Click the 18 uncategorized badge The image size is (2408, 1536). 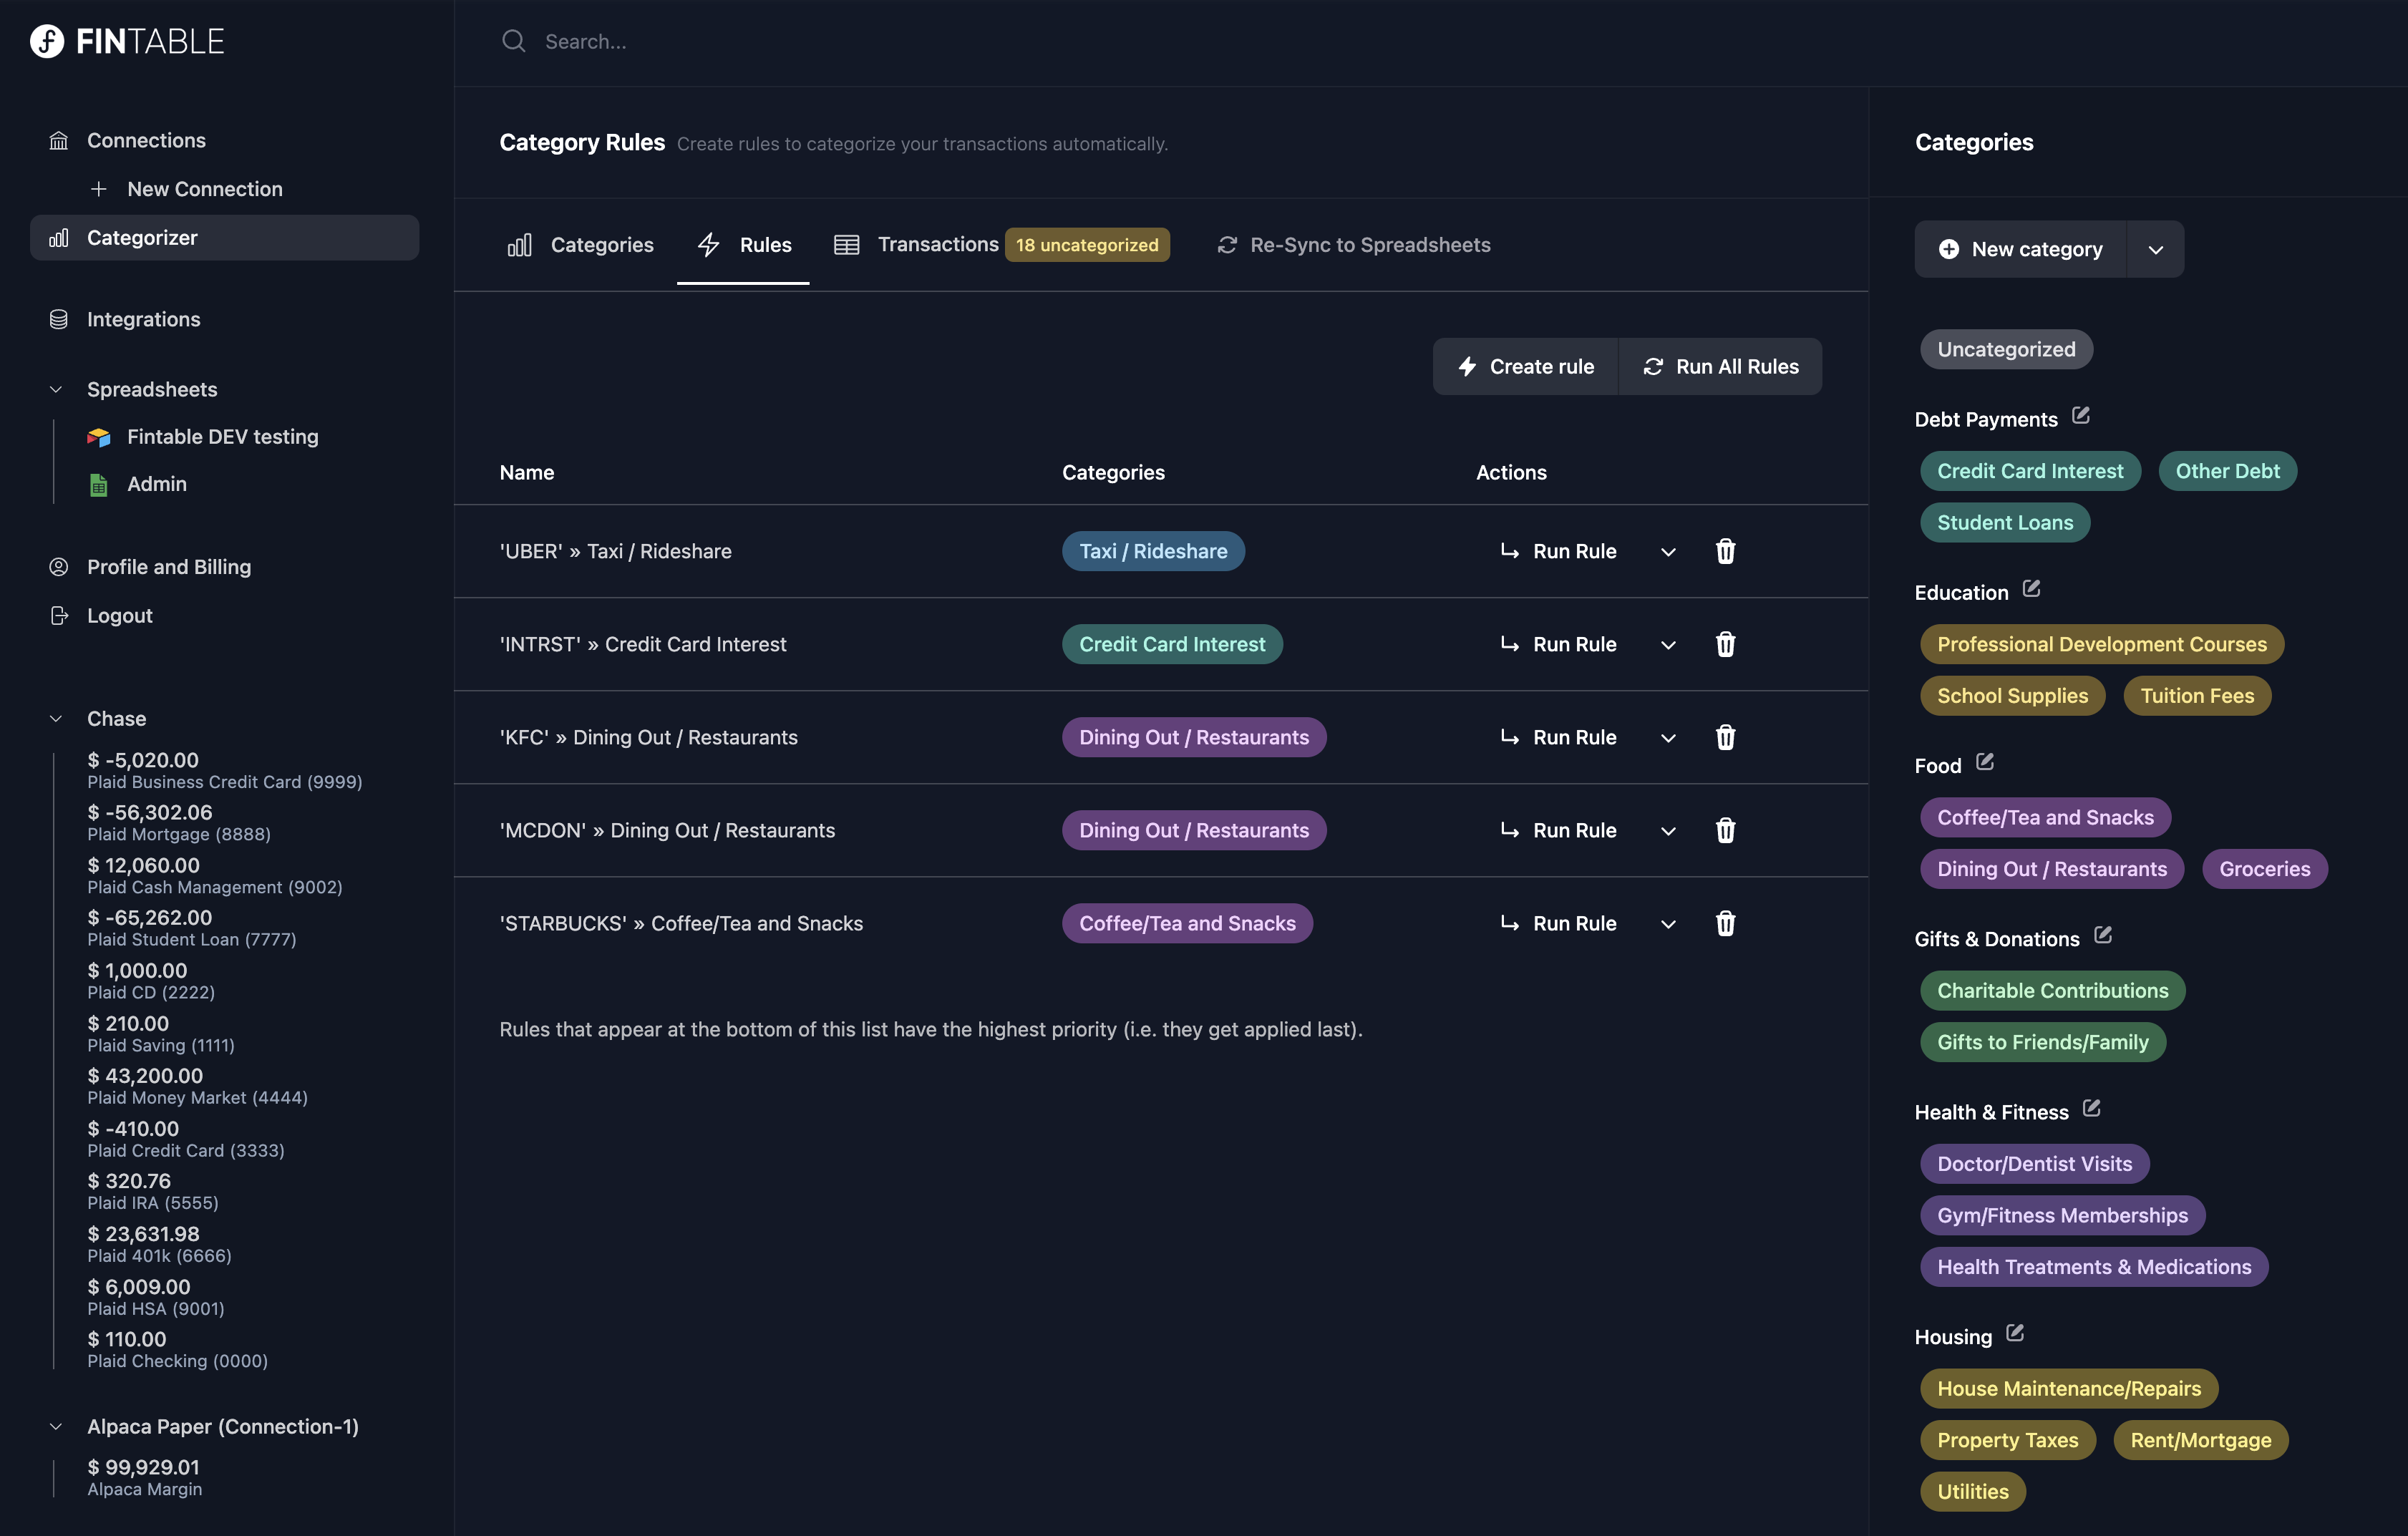[1087, 245]
